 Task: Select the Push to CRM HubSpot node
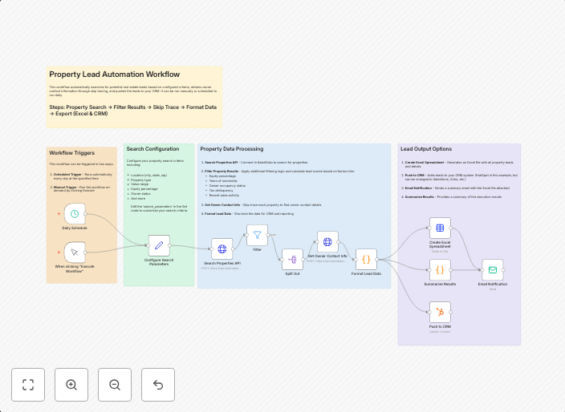[x=440, y=312]
